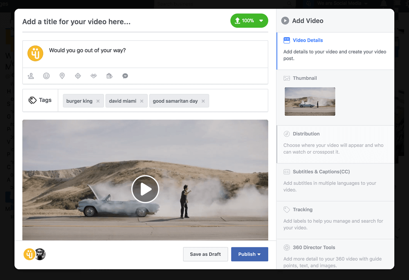Expand the 100% upload progress dropdown
The image size is (409, 280).
pos(261,21)
